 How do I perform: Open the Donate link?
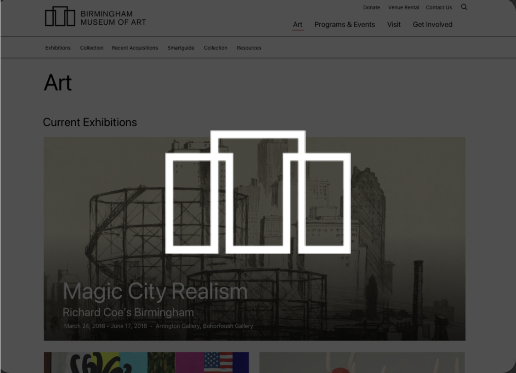point(371,7)
